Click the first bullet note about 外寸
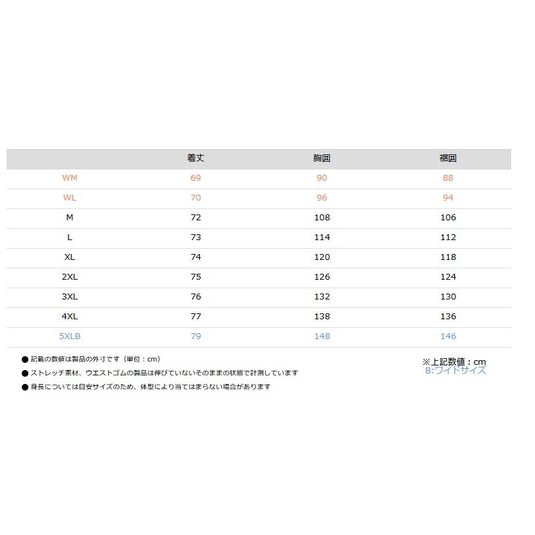 tap(91, 360)
